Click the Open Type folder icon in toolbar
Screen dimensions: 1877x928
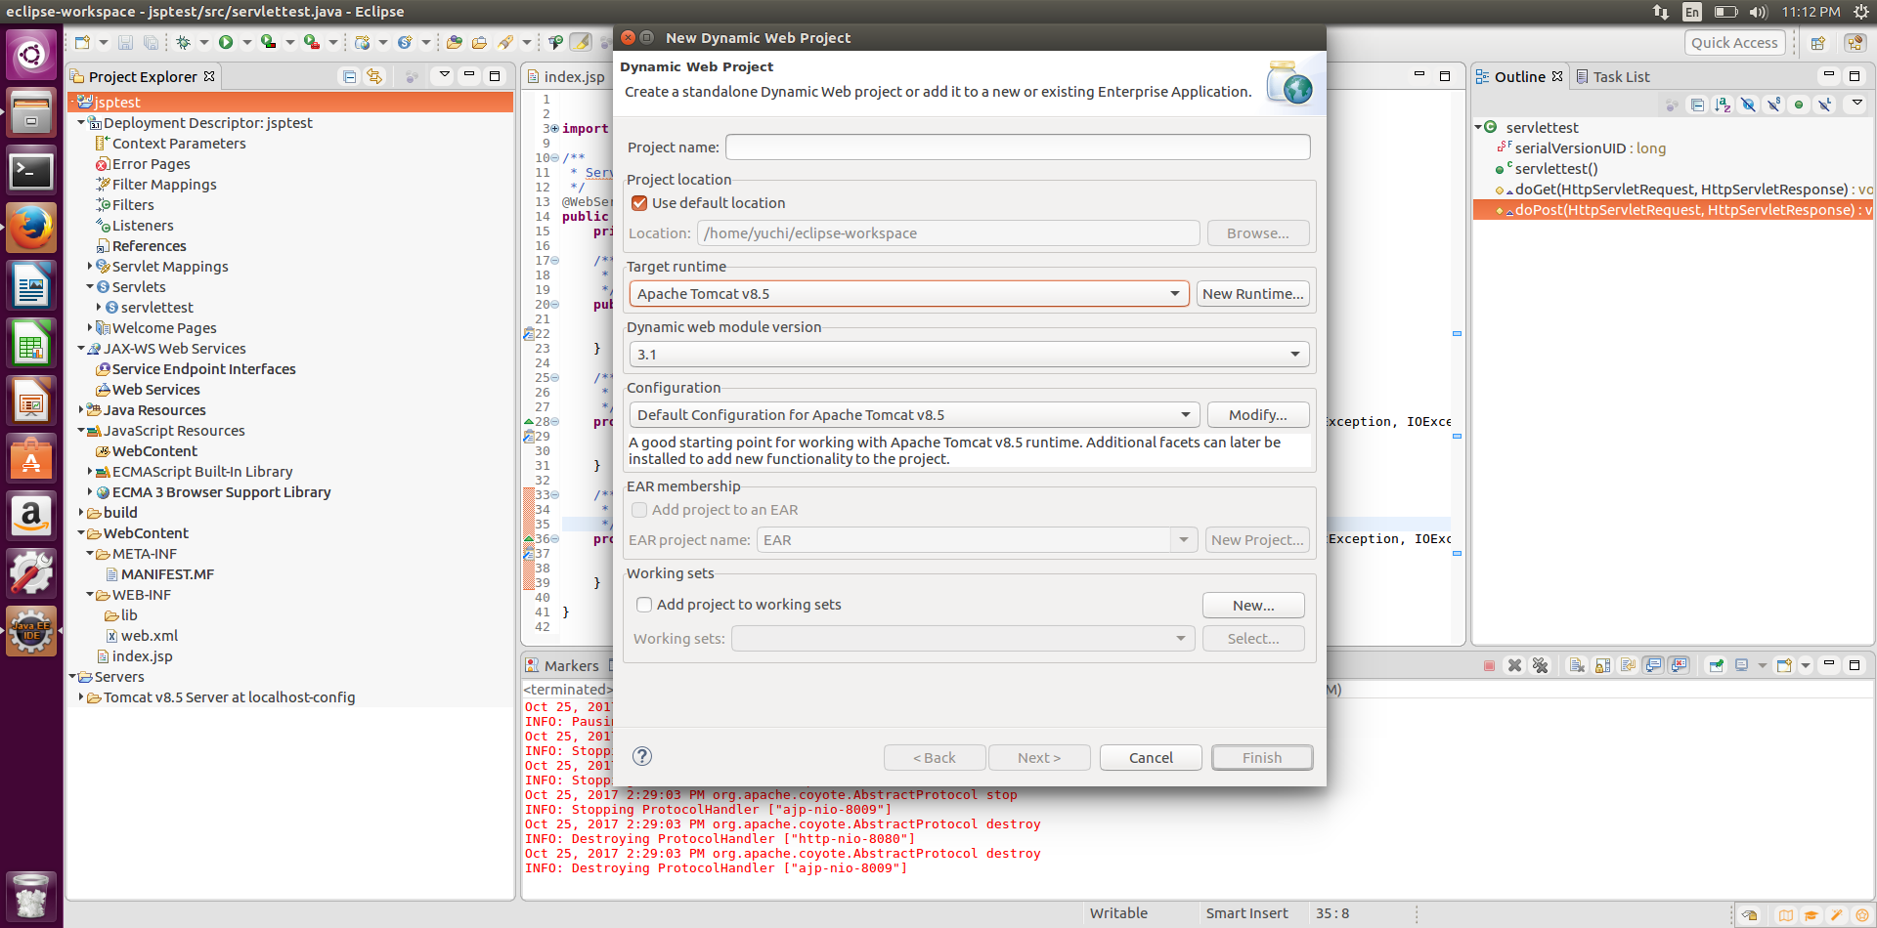[454, 42]
